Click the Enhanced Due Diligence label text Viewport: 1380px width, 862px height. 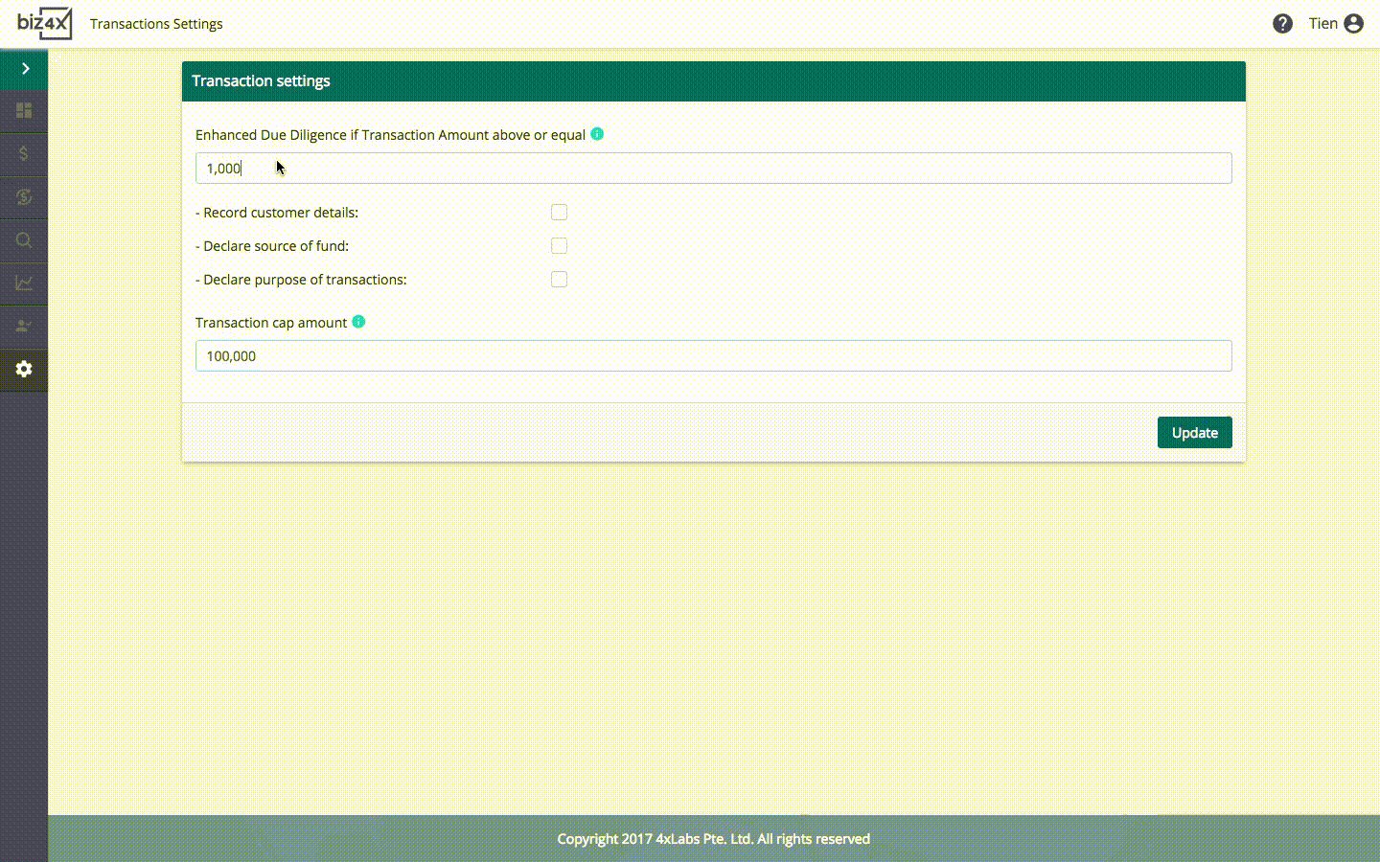[390, 135]
